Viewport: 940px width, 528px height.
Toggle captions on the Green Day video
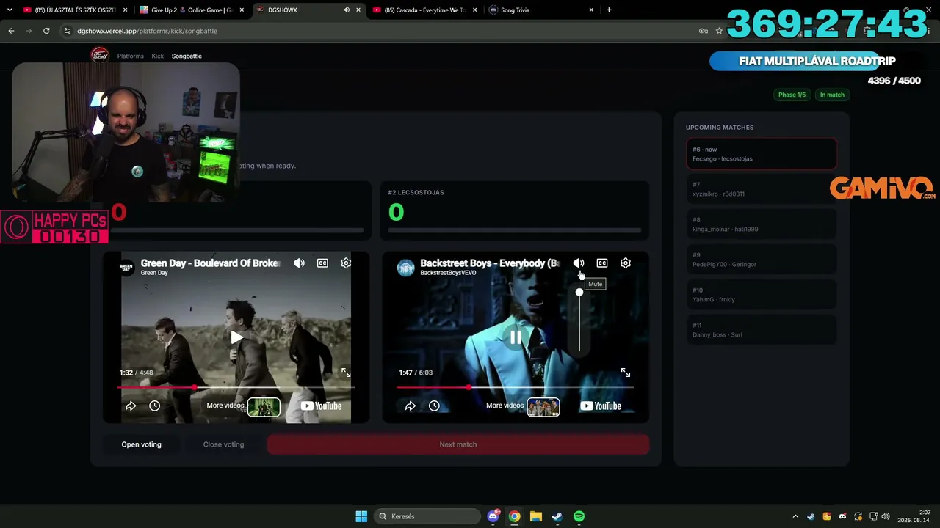[322, 263]
